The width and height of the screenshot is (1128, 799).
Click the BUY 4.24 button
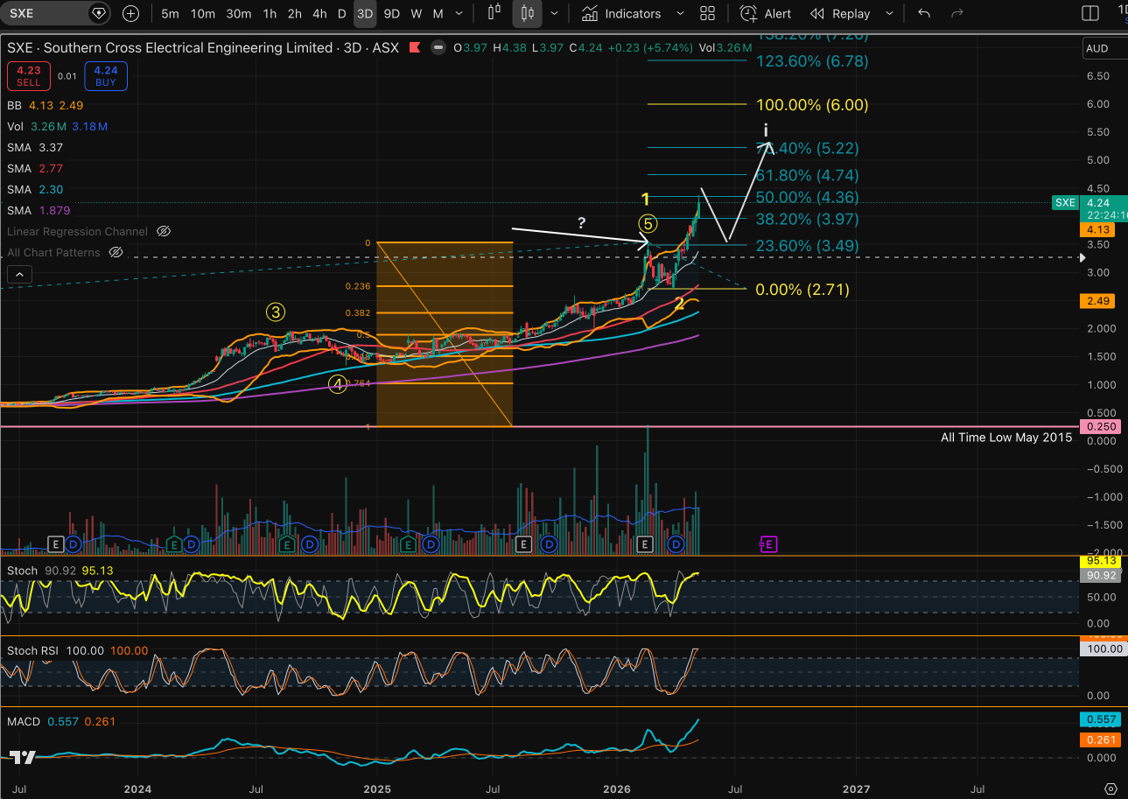(106, 76)
